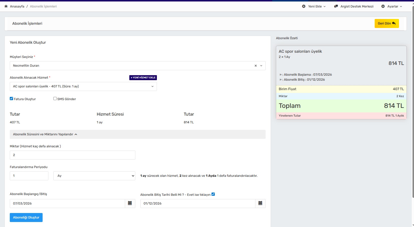
Task: Open the Abonelik Alınacak Hizmet dropdown
Action: click(83, 86)
